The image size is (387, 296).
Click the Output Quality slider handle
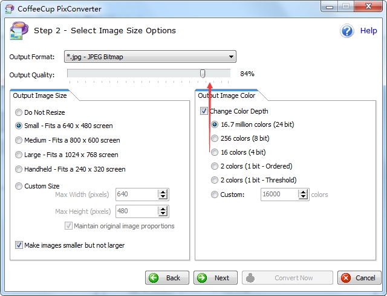click(x=203, y=74)
